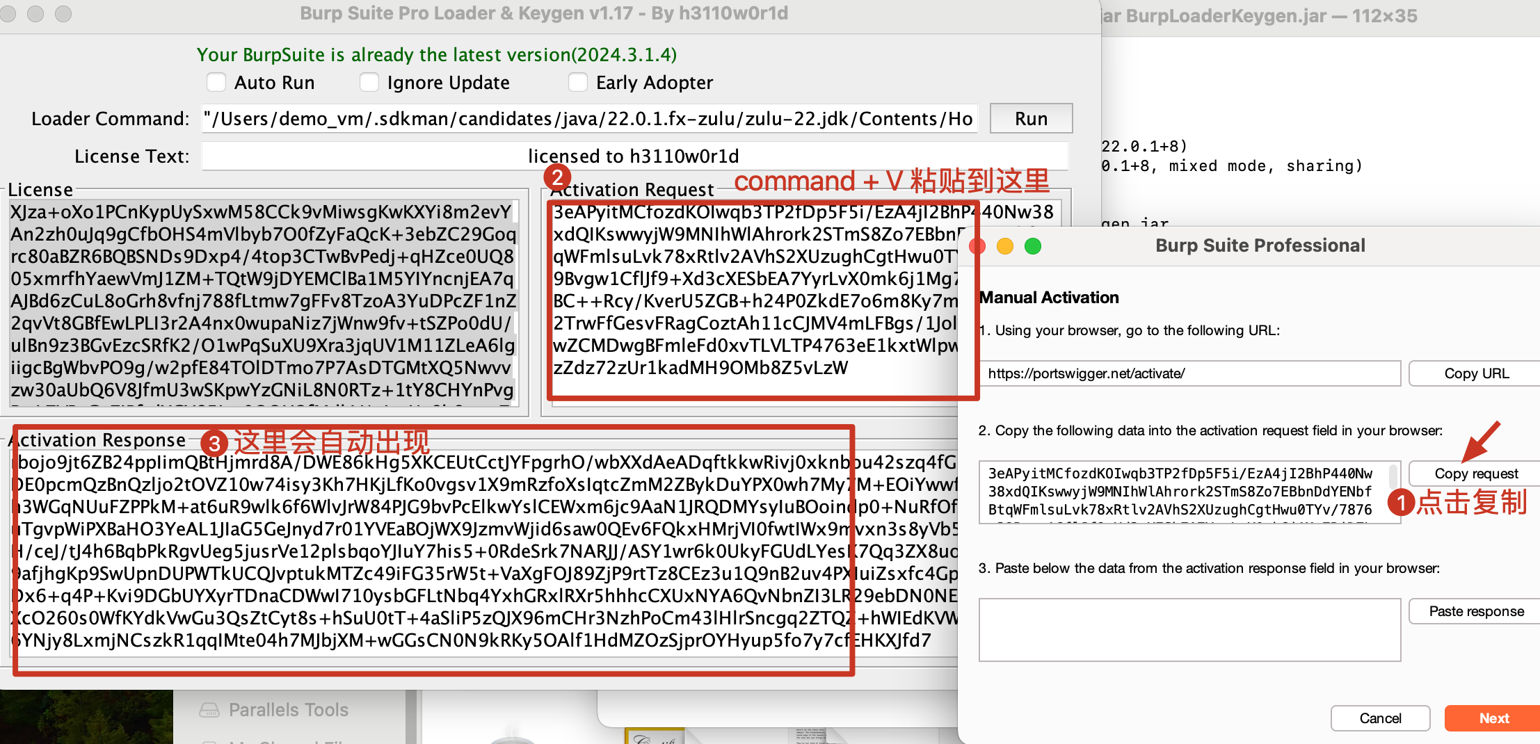Screen dimensions: 1540x744
Task: Toggle the Early Adopter checkbox
Action: pyautogui.click(x=578, y=82)
